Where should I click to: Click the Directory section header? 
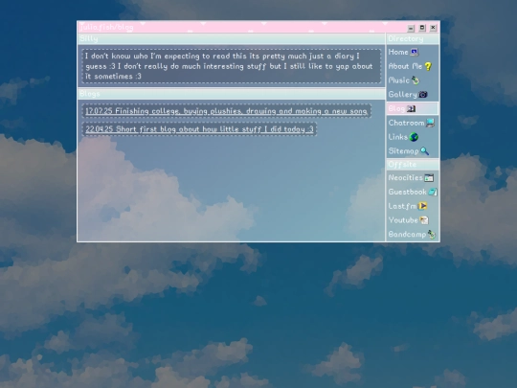point(413,38)
